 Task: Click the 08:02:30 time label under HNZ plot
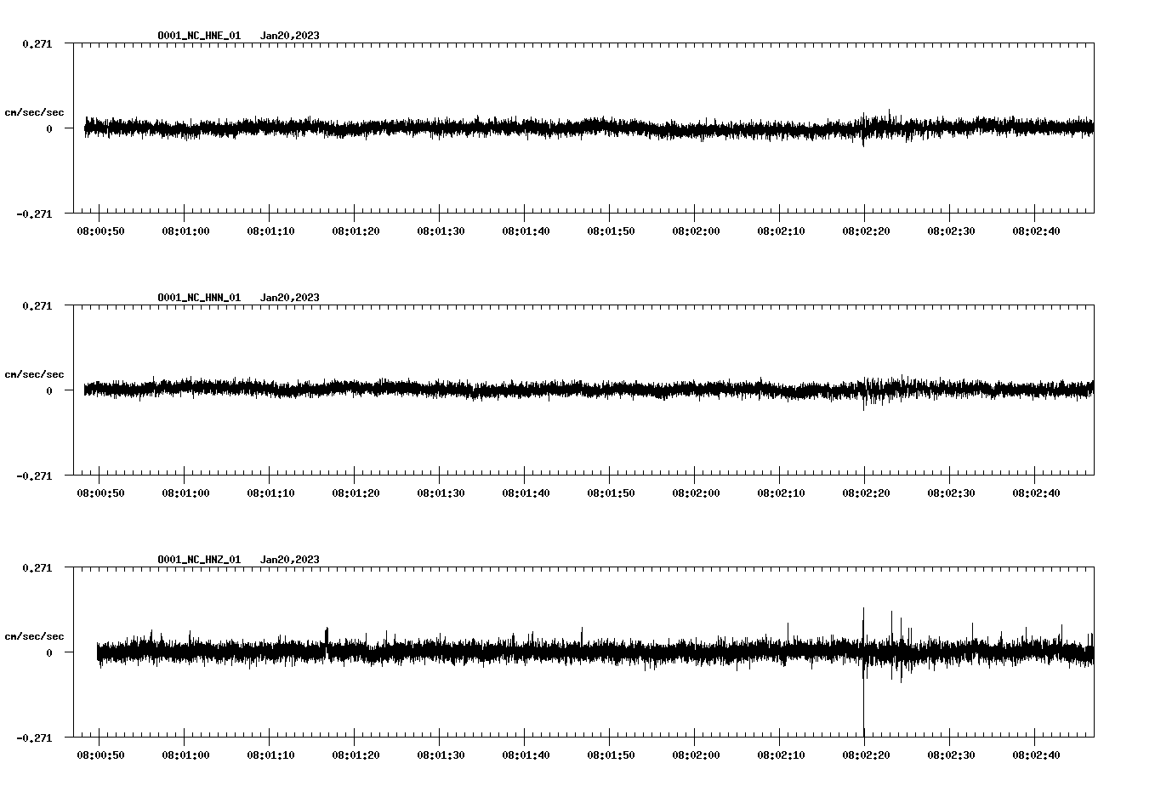click(x=951, y=755)
